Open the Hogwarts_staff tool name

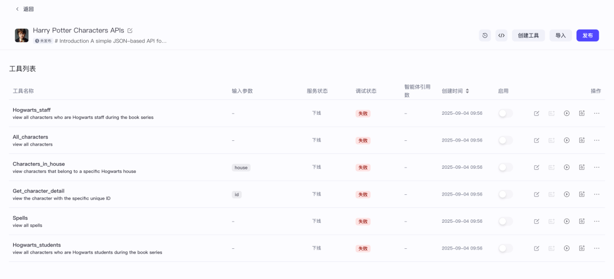(x=31, y=110)
